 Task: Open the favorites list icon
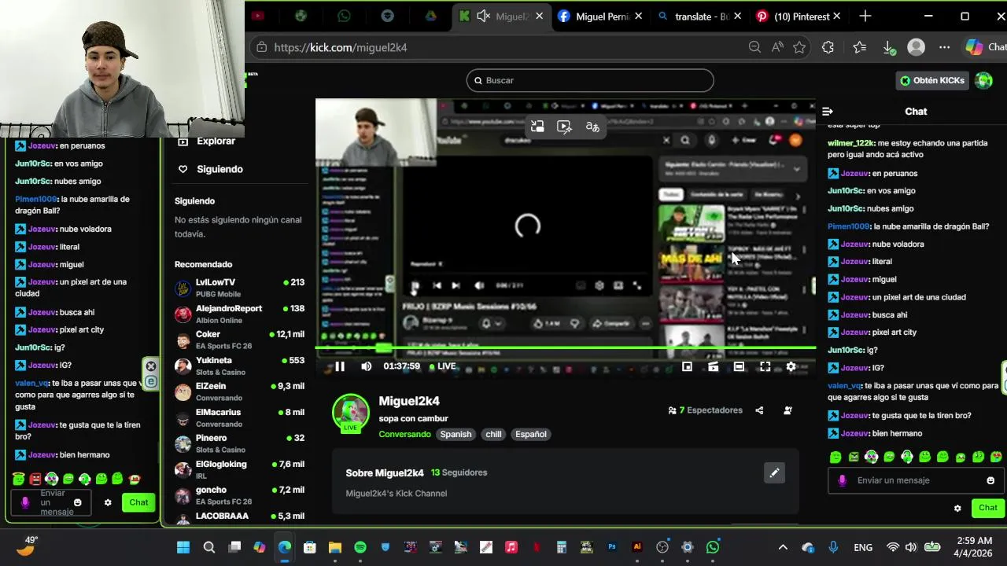859,47
